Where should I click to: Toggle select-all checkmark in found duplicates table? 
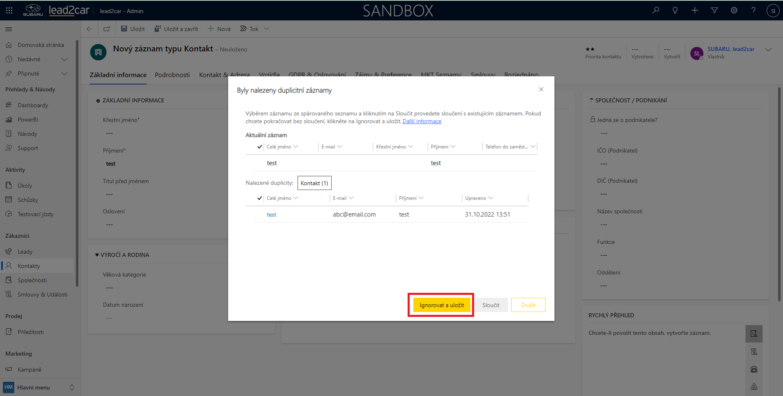[260, 198]
